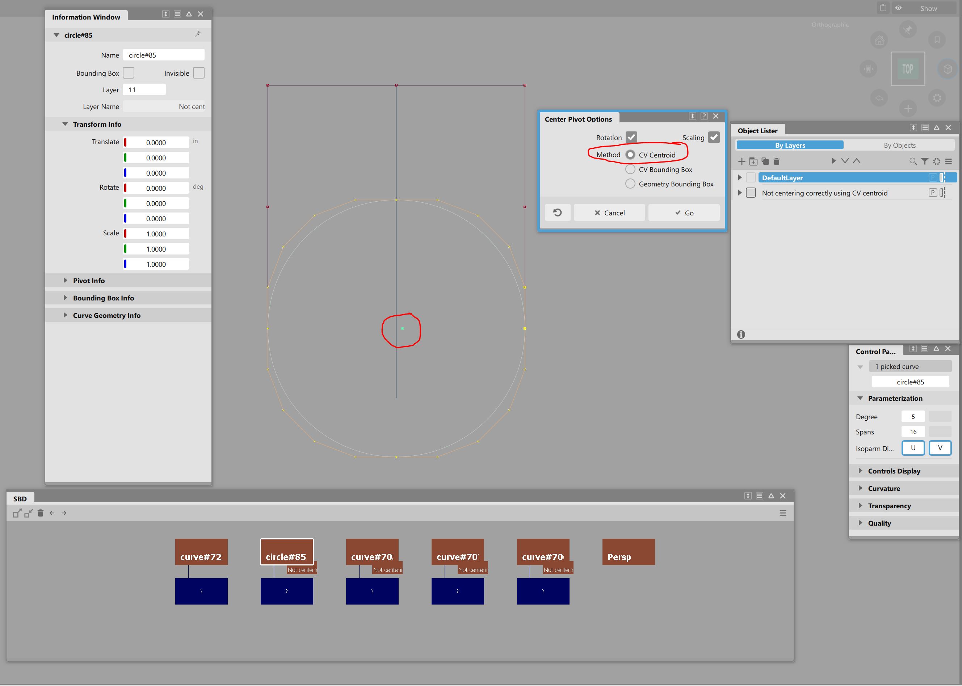This screenshot has height=686, width=962.
Task: Click the delete trash icon in SBD toolbar
Action: coord(41,513)
